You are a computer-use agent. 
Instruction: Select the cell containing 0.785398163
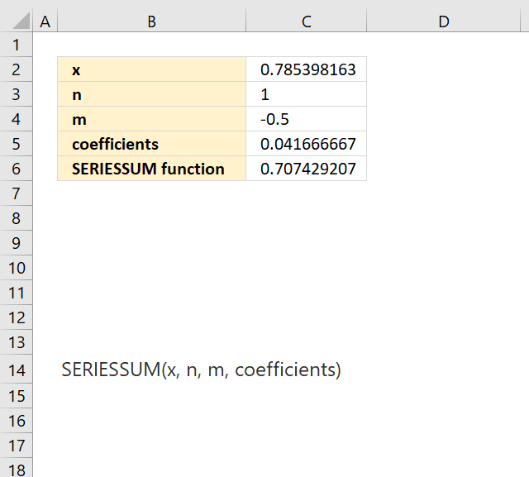307,69
